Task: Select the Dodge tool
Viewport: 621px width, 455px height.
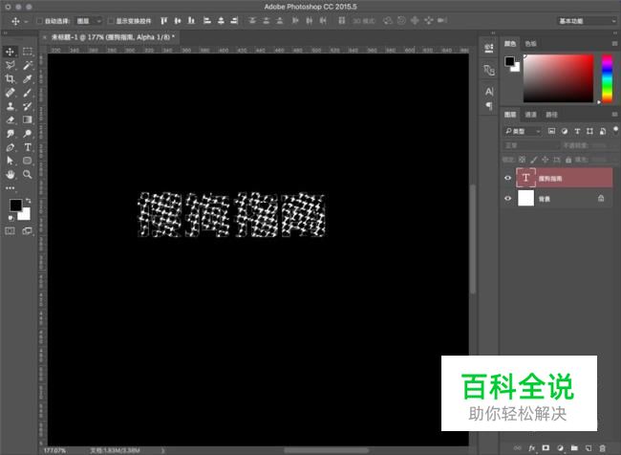Action: point(28,134)
